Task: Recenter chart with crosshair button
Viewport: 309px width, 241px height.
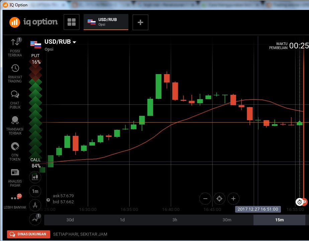Action: (x=219, y=199)
